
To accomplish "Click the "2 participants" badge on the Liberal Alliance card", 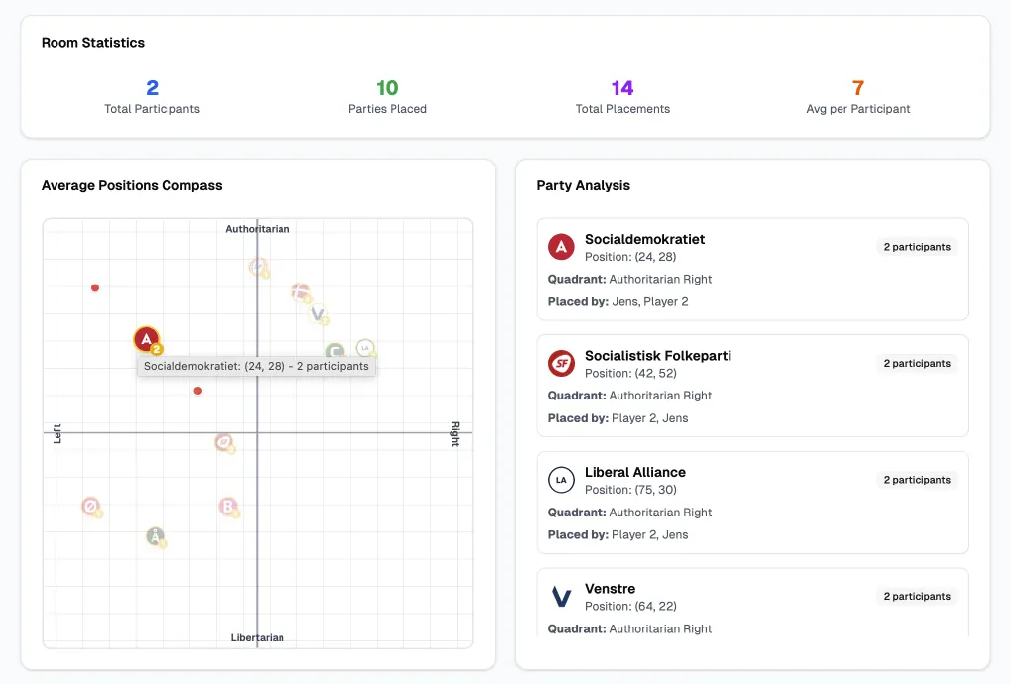I will (917, 480).
